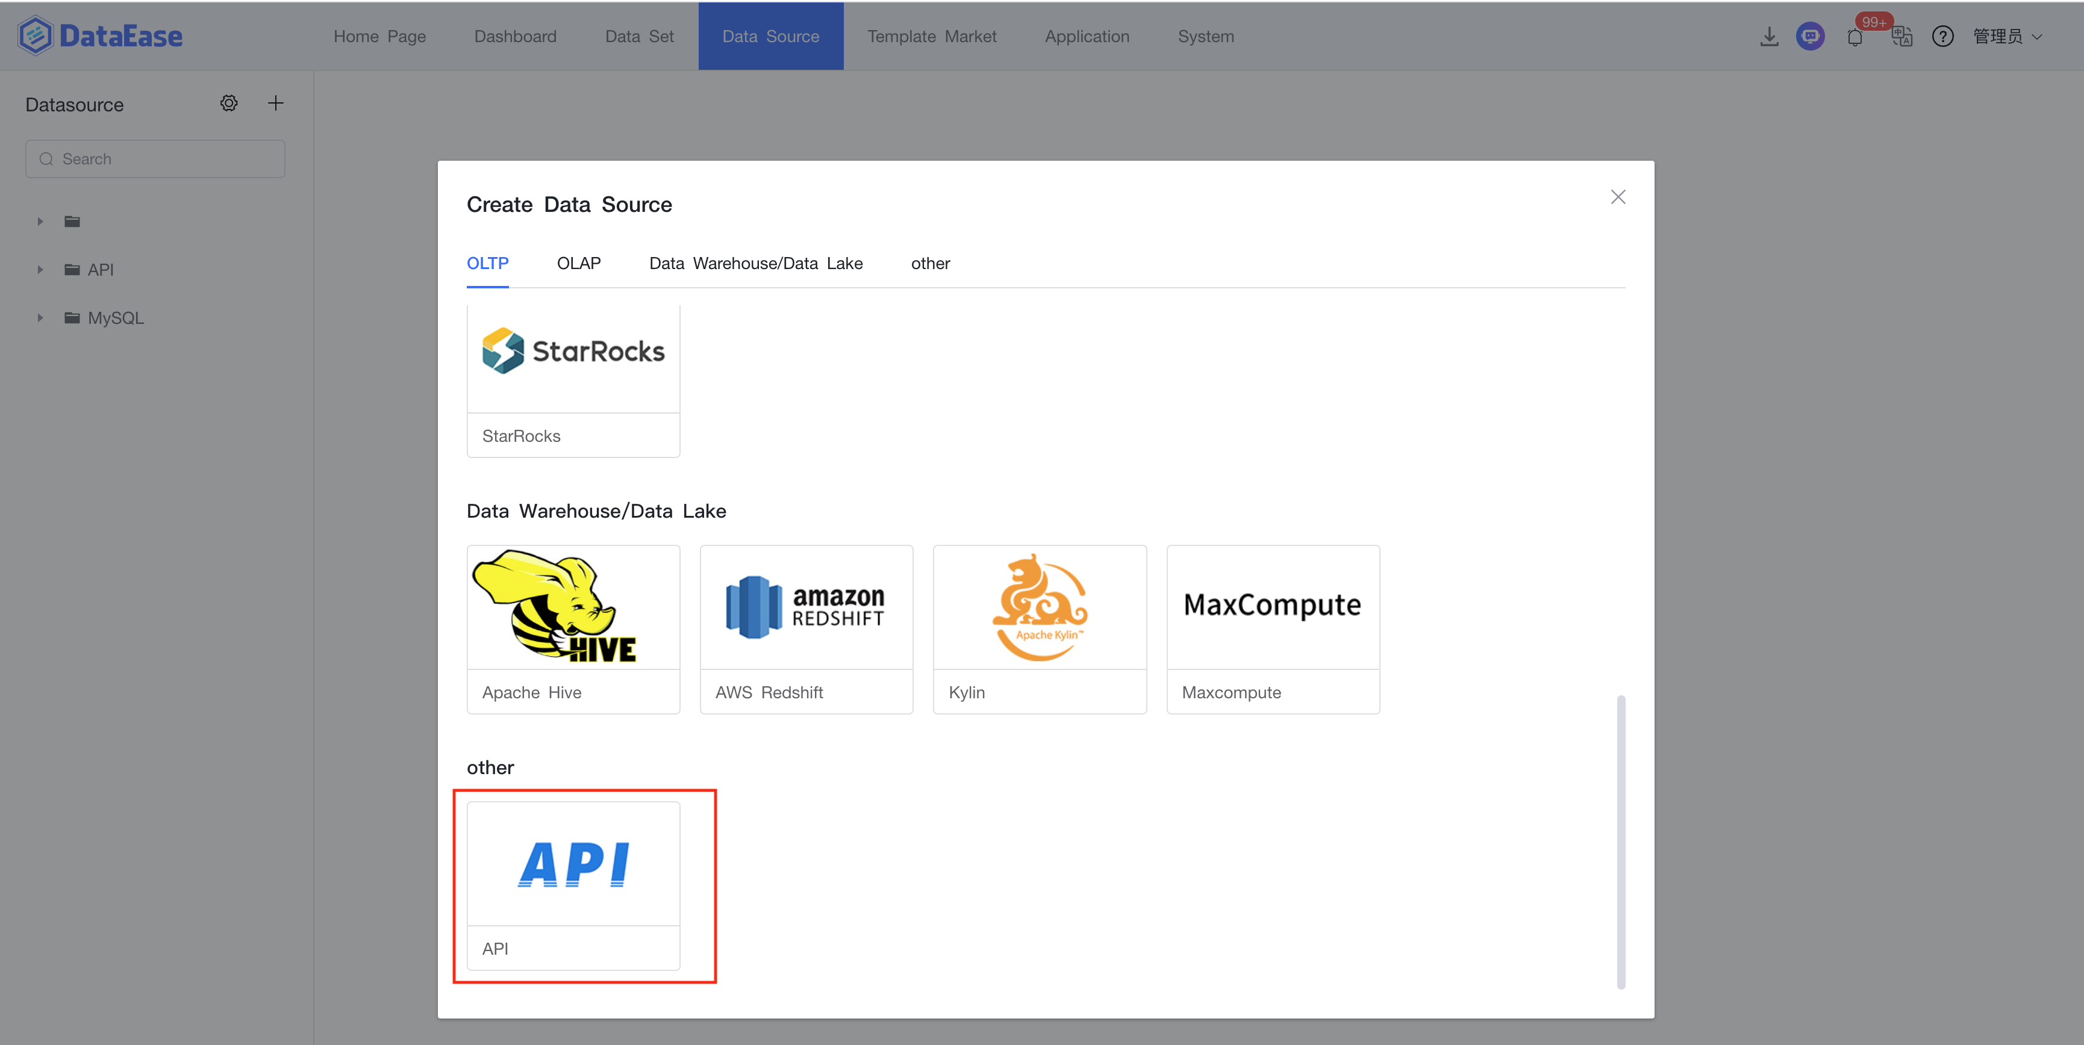Expand the unnamed folder in the tree

[40, 222]
